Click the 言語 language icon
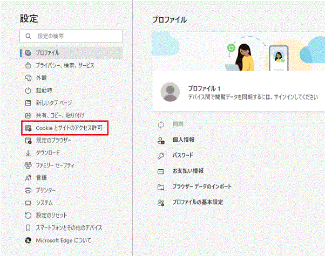 tap(28, 178)
